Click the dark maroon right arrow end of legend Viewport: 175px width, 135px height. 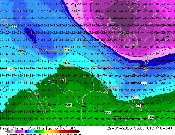point(79,131)
